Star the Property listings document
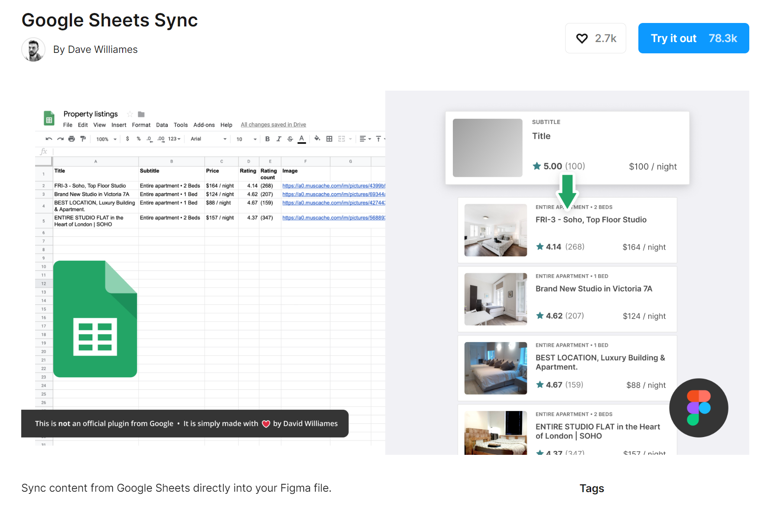Screen dimensions: 761x506 point(130,114)
